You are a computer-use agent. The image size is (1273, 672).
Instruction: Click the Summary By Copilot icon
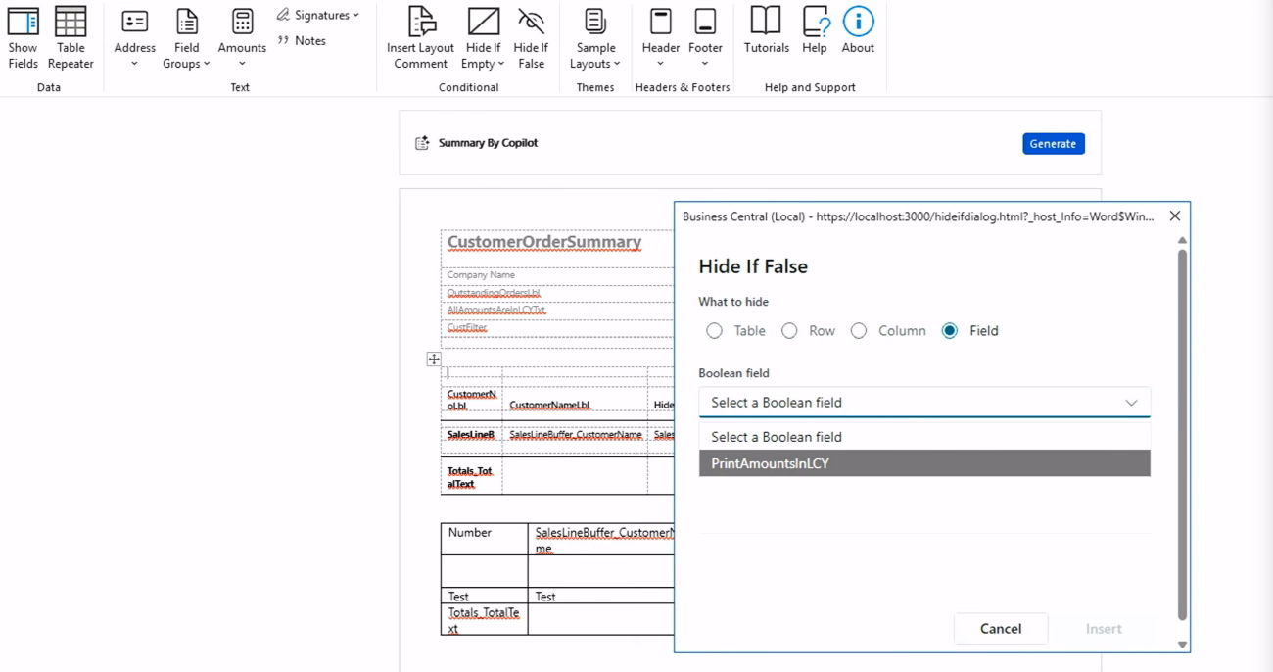pos(422,143)
